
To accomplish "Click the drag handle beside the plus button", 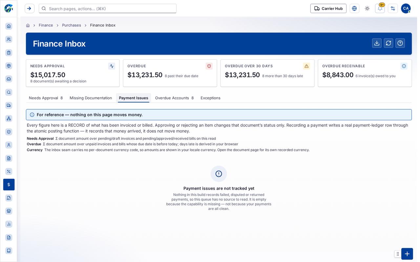I will click(x=398, y=254).
